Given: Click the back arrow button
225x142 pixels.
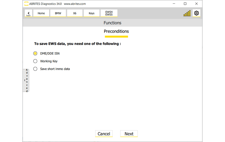Looking at the screenshot, I should click(x=28, y=13).
